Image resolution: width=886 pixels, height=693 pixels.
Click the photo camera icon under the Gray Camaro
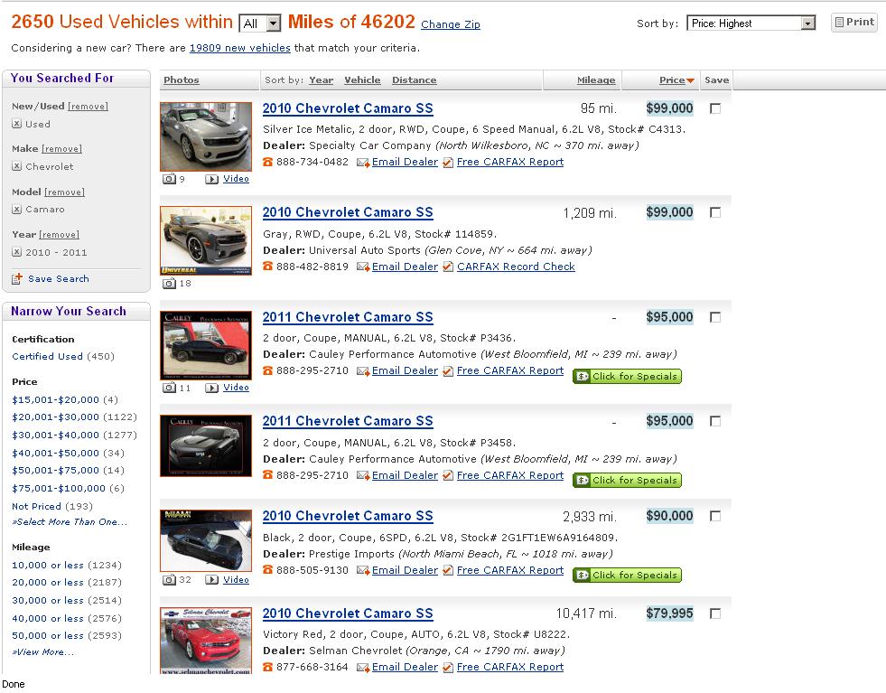click(x=169, y=284)
